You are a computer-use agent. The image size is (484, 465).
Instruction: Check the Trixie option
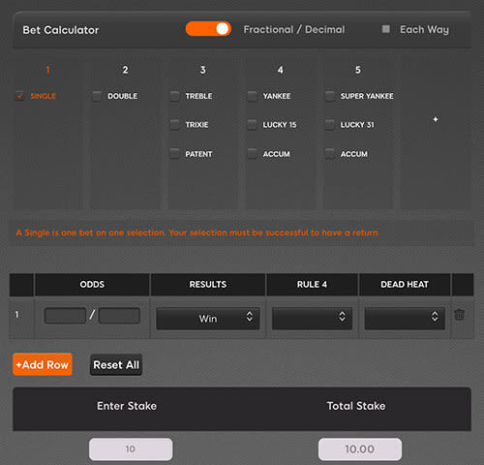(174, 125)
